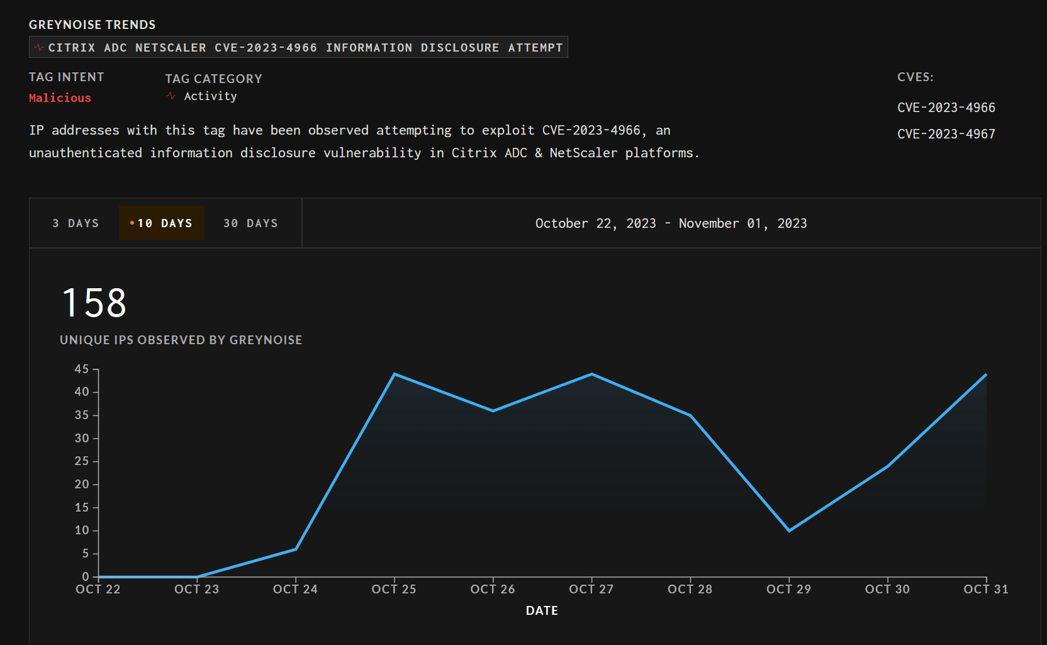
Task: Click the orange dot on the 10 Days tab
Action: 132,223
